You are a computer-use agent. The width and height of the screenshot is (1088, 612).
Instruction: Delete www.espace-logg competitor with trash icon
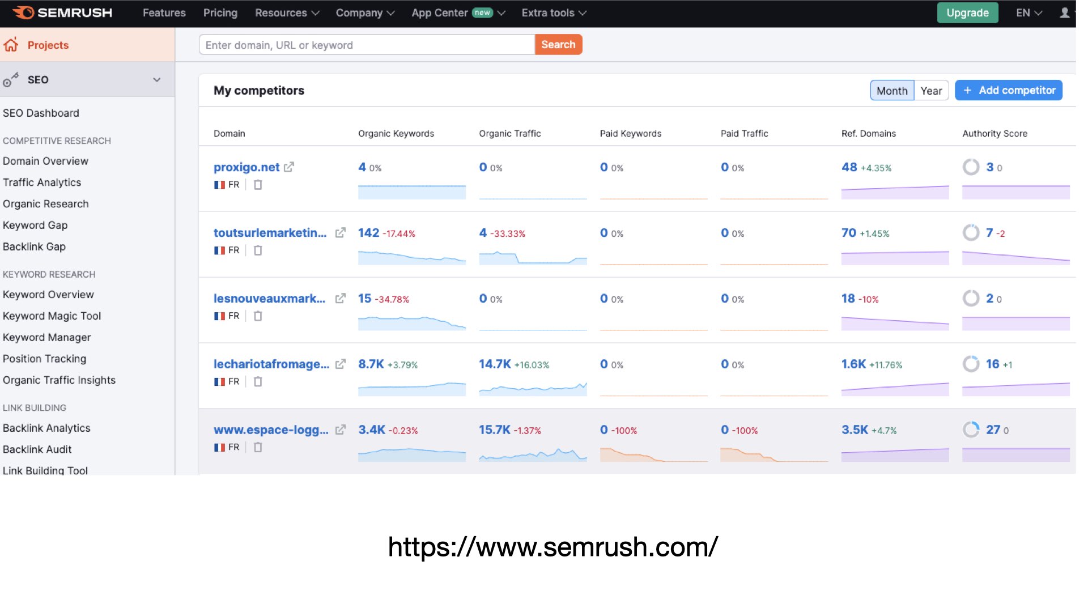tap(258, 448)
